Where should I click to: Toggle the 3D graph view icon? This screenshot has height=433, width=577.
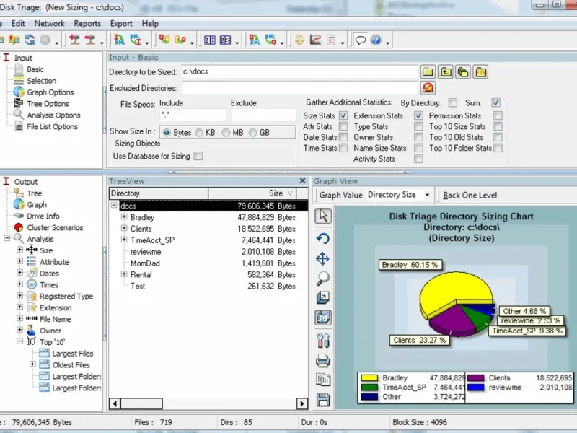323,318
